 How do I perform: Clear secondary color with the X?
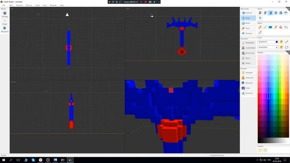point(277,47)
